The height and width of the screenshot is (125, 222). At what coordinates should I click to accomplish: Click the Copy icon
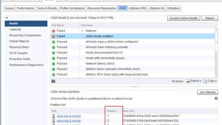pos(205,81)
